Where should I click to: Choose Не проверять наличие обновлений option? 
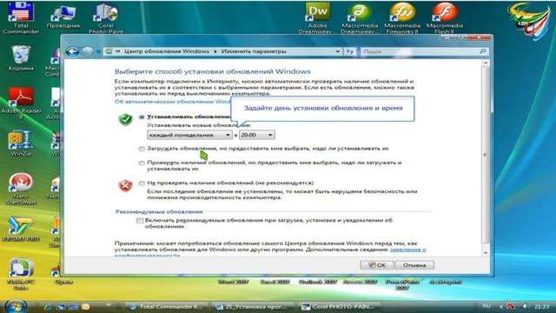click(x=142, y=183)
